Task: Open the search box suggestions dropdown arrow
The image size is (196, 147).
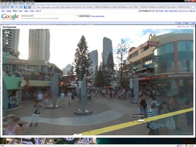Action: coord(76,16)
